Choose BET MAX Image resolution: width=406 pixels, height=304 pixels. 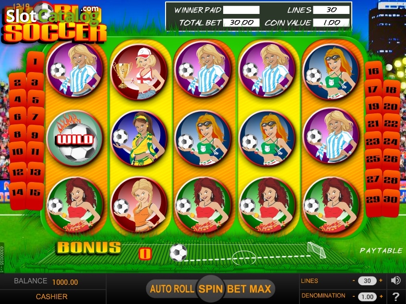point(249,289)
